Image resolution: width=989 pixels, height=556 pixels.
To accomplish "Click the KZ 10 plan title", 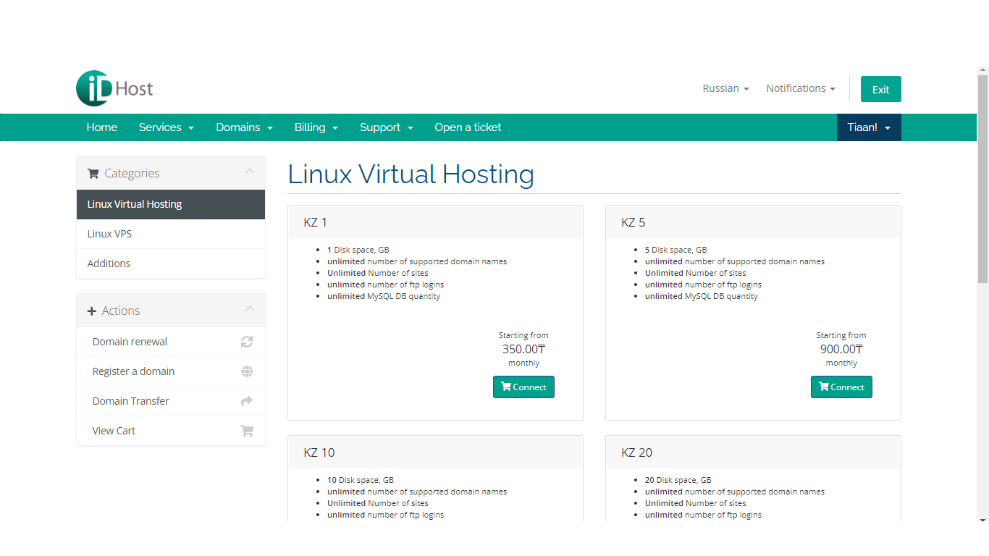I will click(319, 452).
